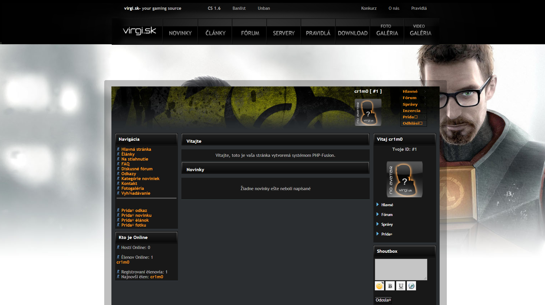The width and height of the screenshot is (545, 305).
Task: Open Diskusné fórum in Navigácia
Action: tap(137, 169)
